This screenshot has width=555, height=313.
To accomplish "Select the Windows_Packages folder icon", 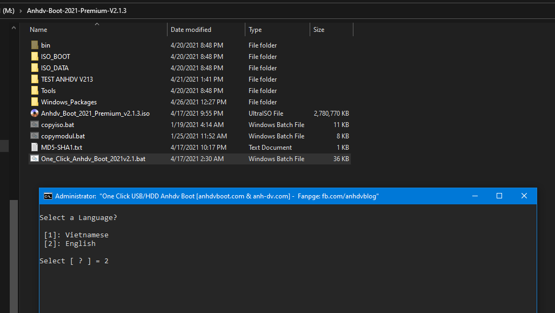I will point(35,102).
